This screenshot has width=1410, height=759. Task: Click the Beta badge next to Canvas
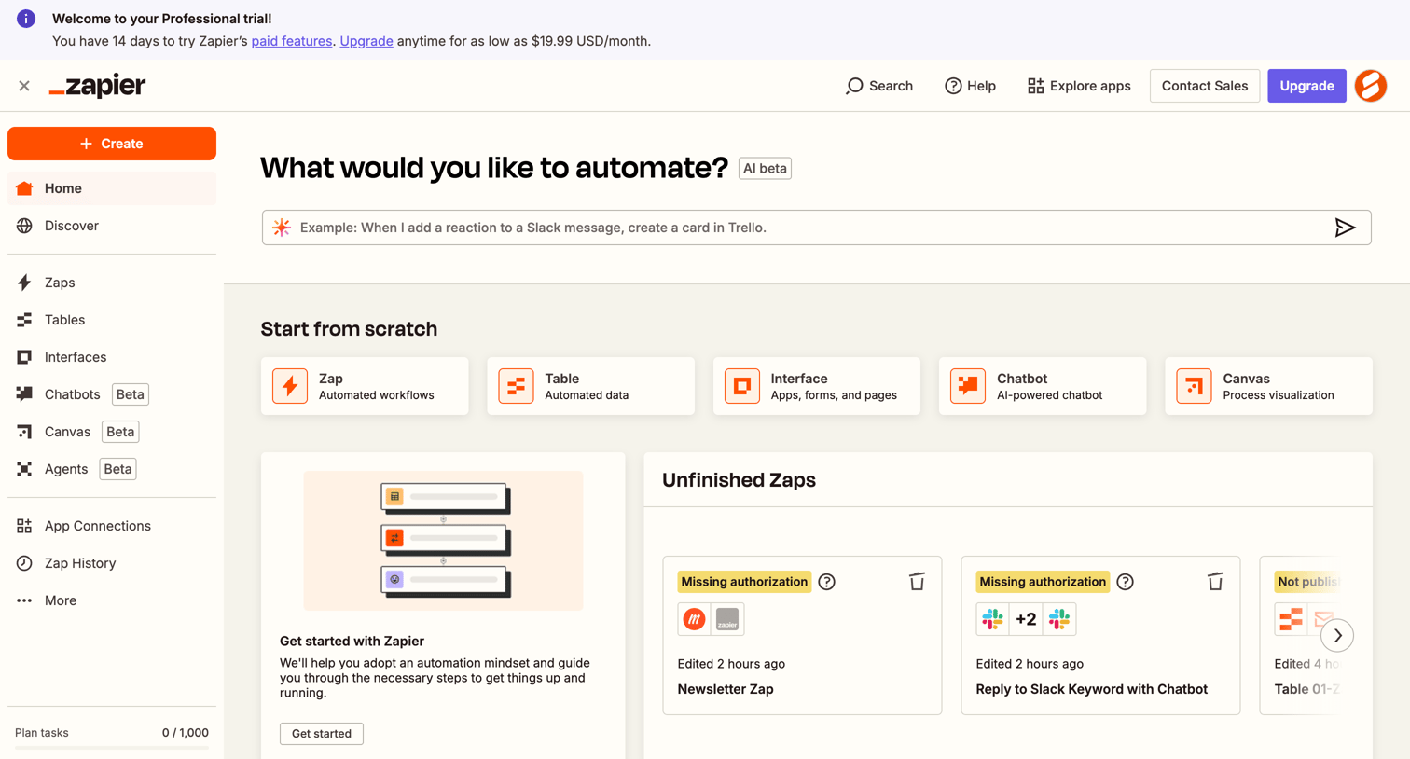[120, 432]
